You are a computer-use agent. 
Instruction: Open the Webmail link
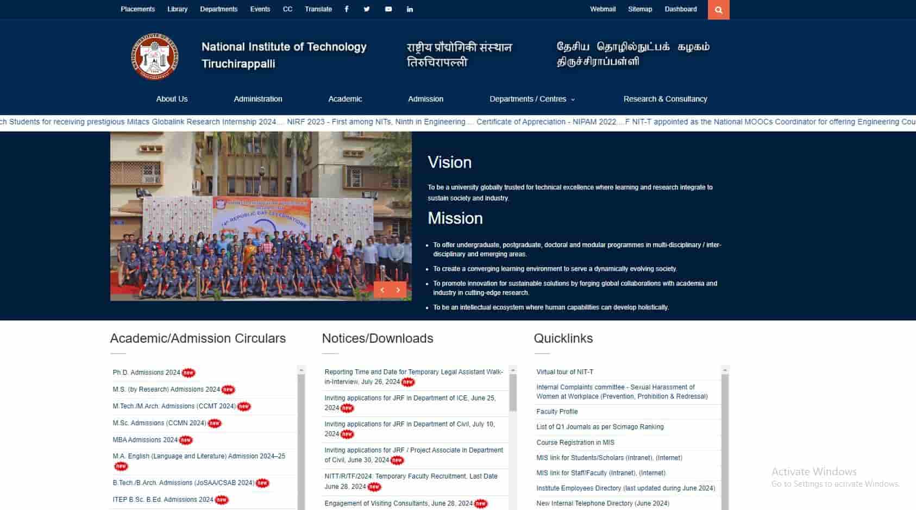point(603,9)
